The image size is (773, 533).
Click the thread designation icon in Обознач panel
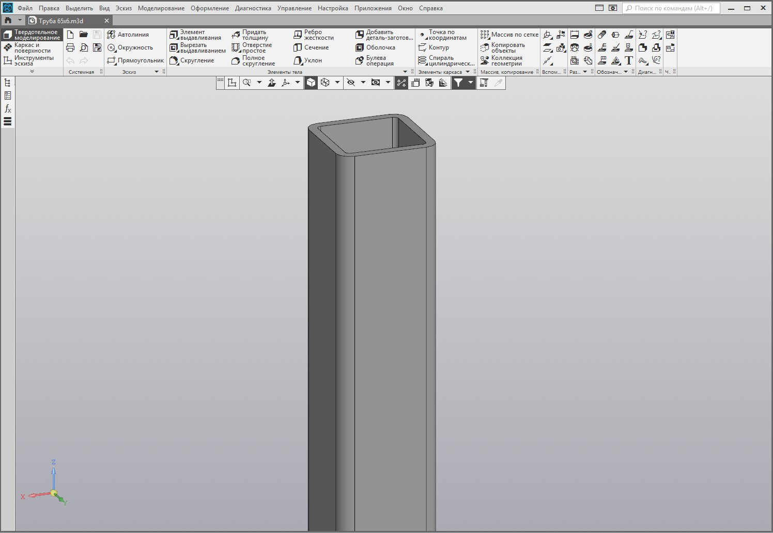click(602, 35)
